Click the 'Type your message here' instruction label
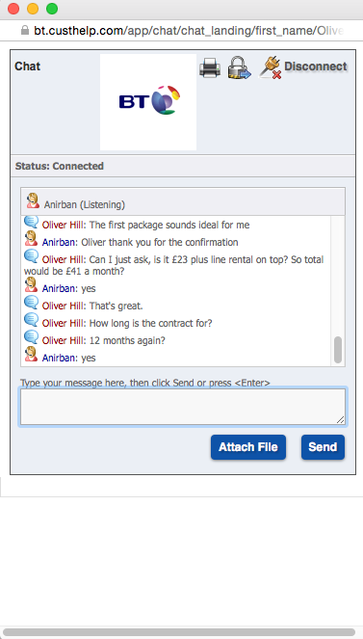The image size is (363, 639). coord(144,383)
